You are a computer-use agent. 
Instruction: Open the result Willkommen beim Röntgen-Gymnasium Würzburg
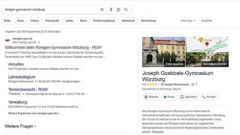[x=53, y=47]
